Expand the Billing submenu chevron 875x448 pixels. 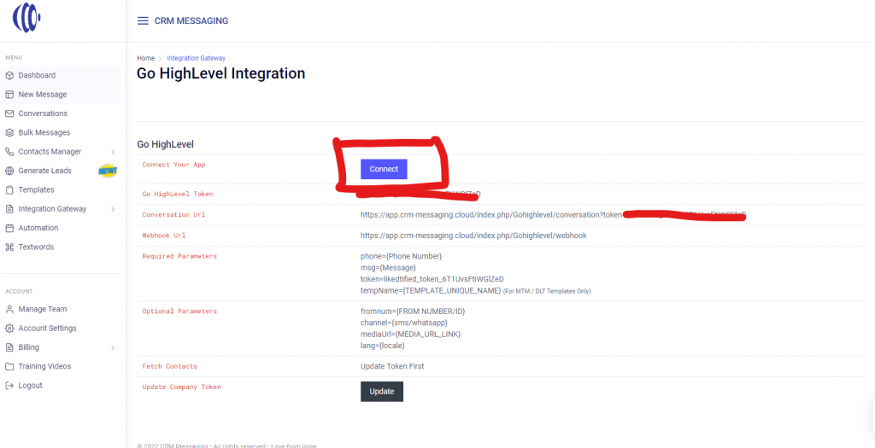point(113,347)
